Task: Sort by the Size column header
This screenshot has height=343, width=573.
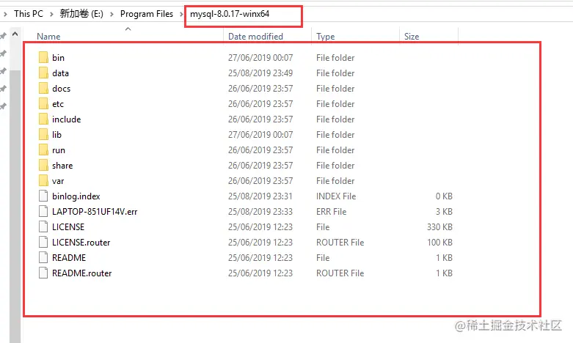Action: click(412, 37)
